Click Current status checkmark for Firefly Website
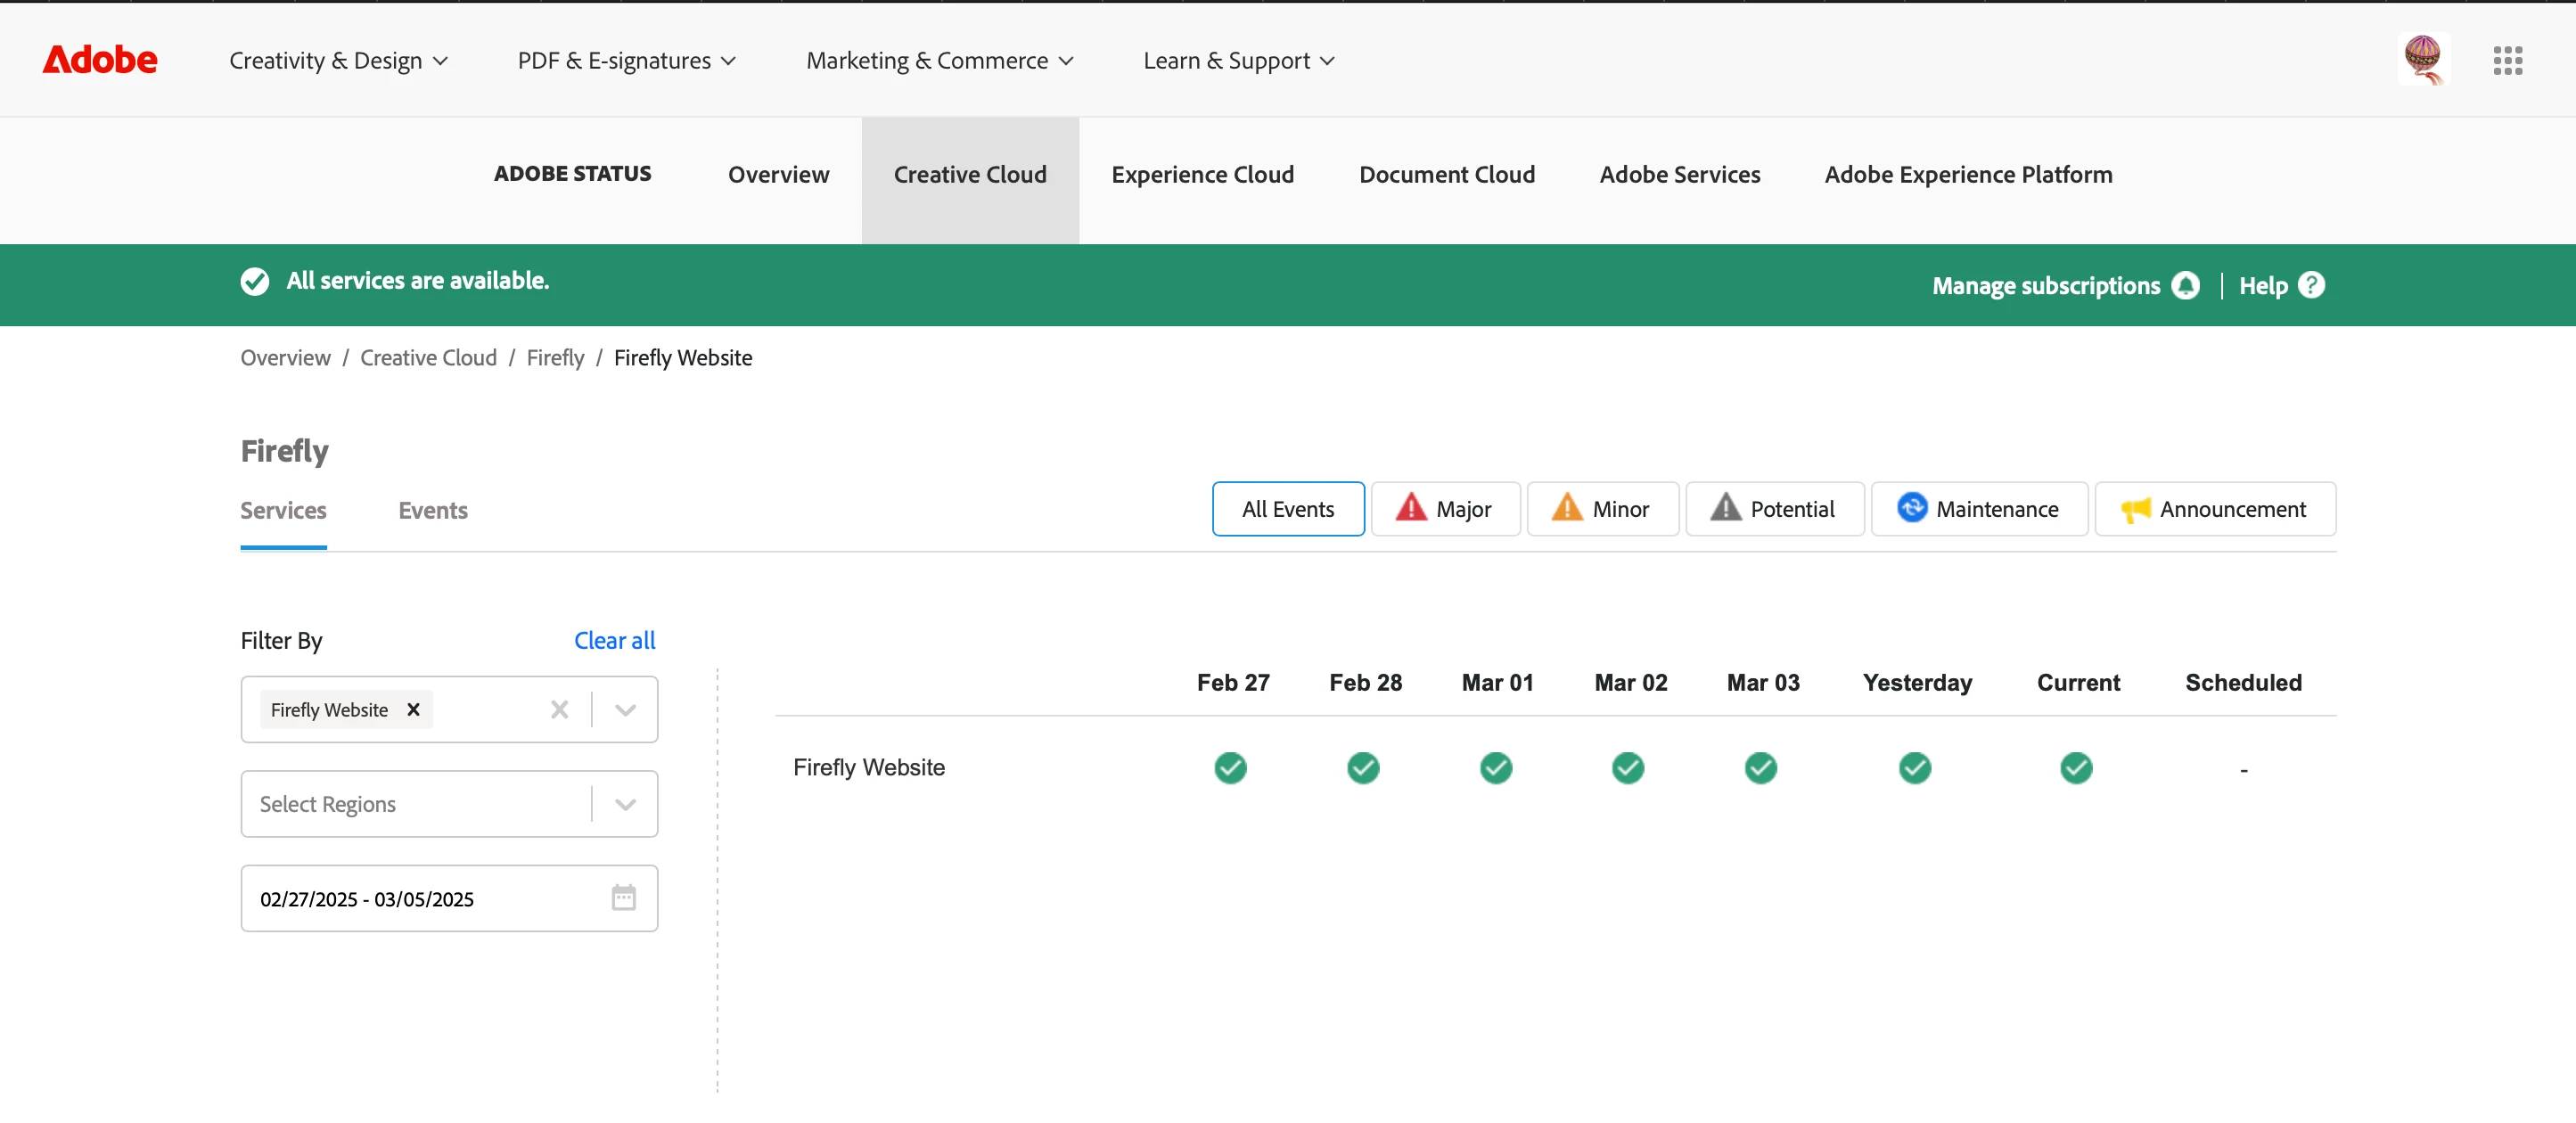Viewport: 2576px width, 1123px height. pyautogui.click(x=2076, y=767)
